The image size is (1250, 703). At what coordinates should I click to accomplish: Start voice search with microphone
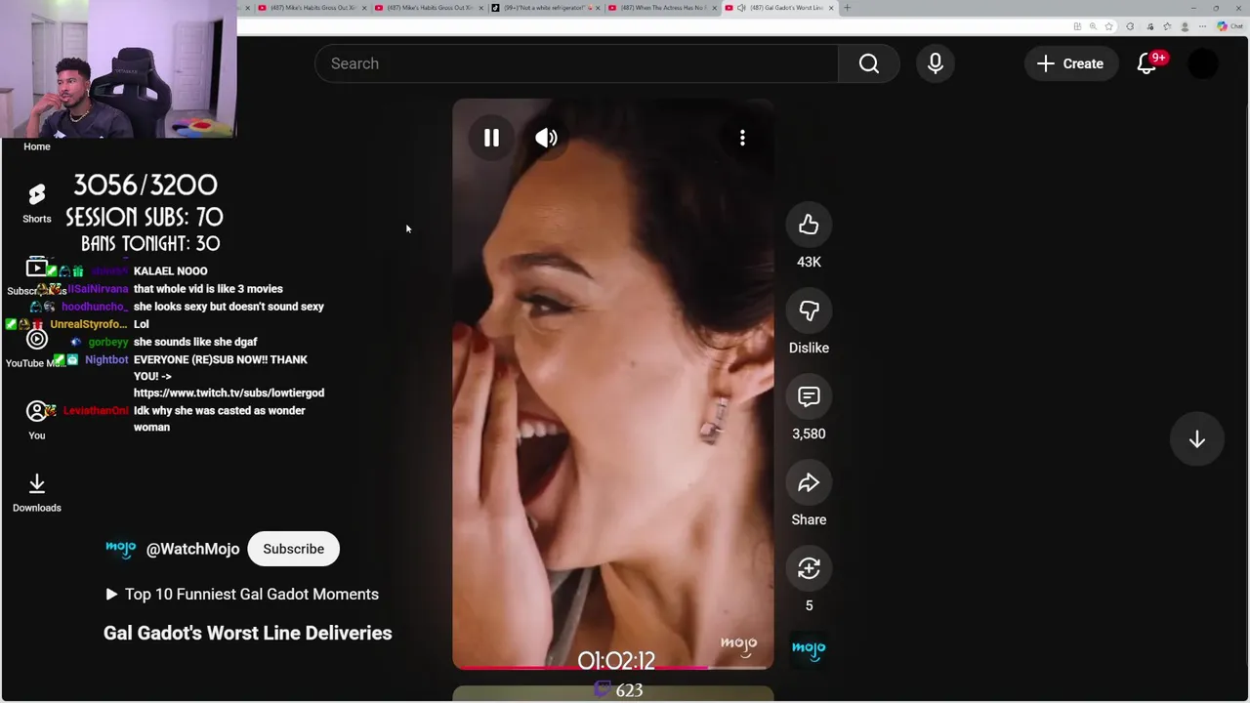coord(935,63)
